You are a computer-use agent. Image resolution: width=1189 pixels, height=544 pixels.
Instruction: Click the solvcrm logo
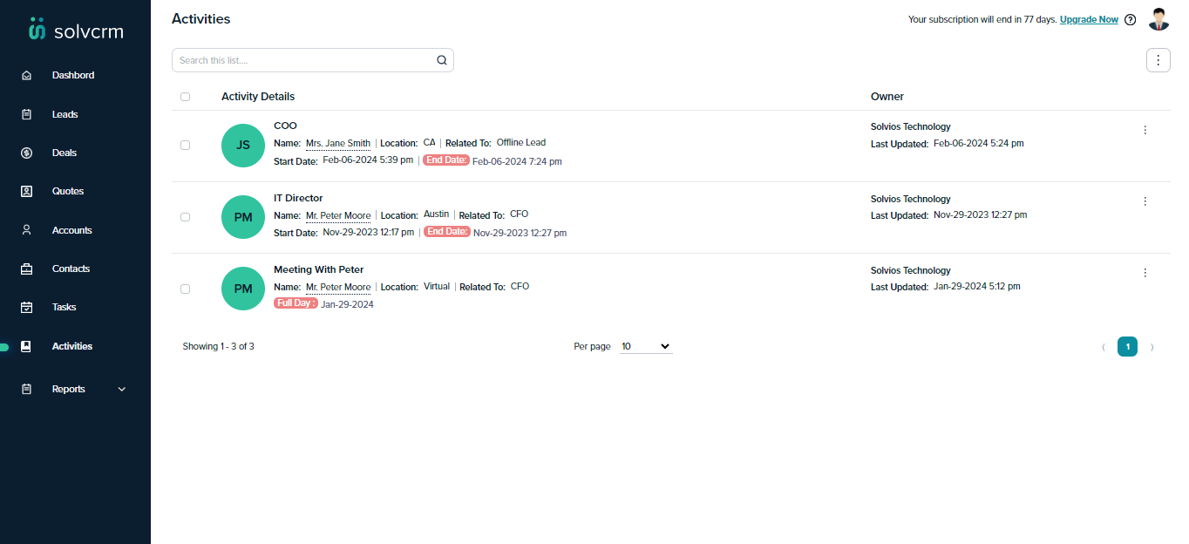76,29
